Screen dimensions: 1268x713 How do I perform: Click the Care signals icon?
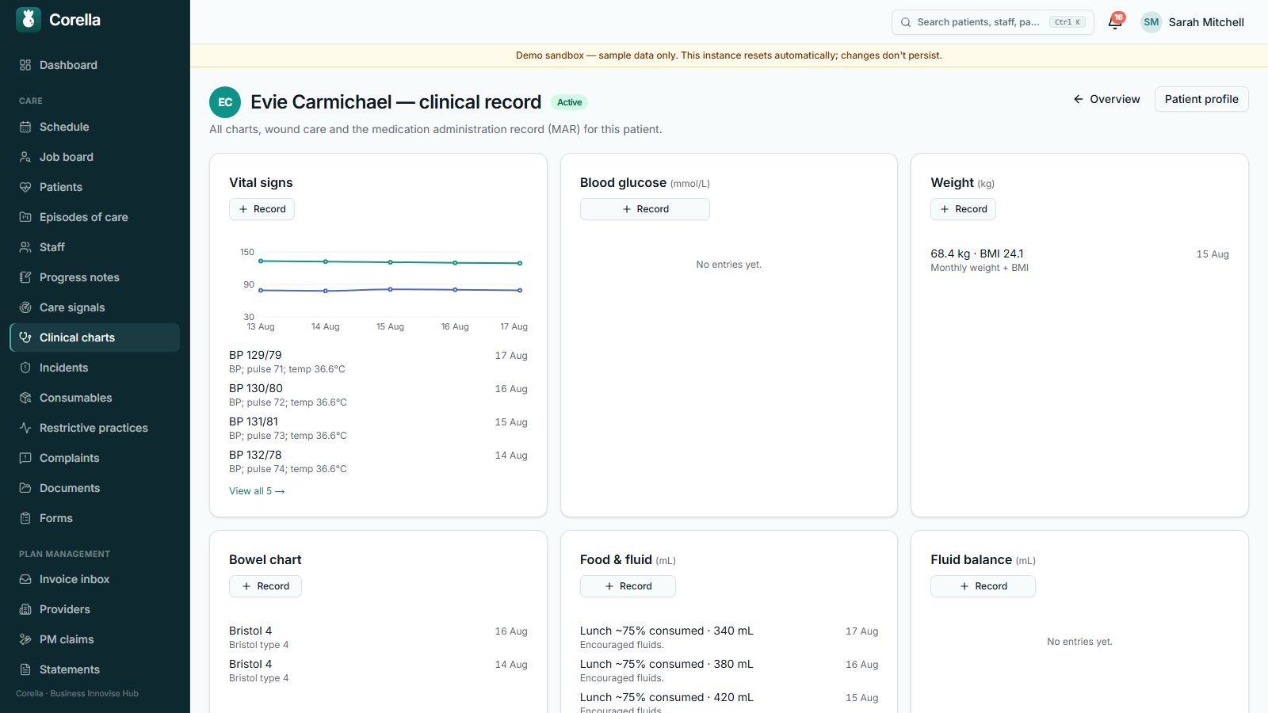25,307
